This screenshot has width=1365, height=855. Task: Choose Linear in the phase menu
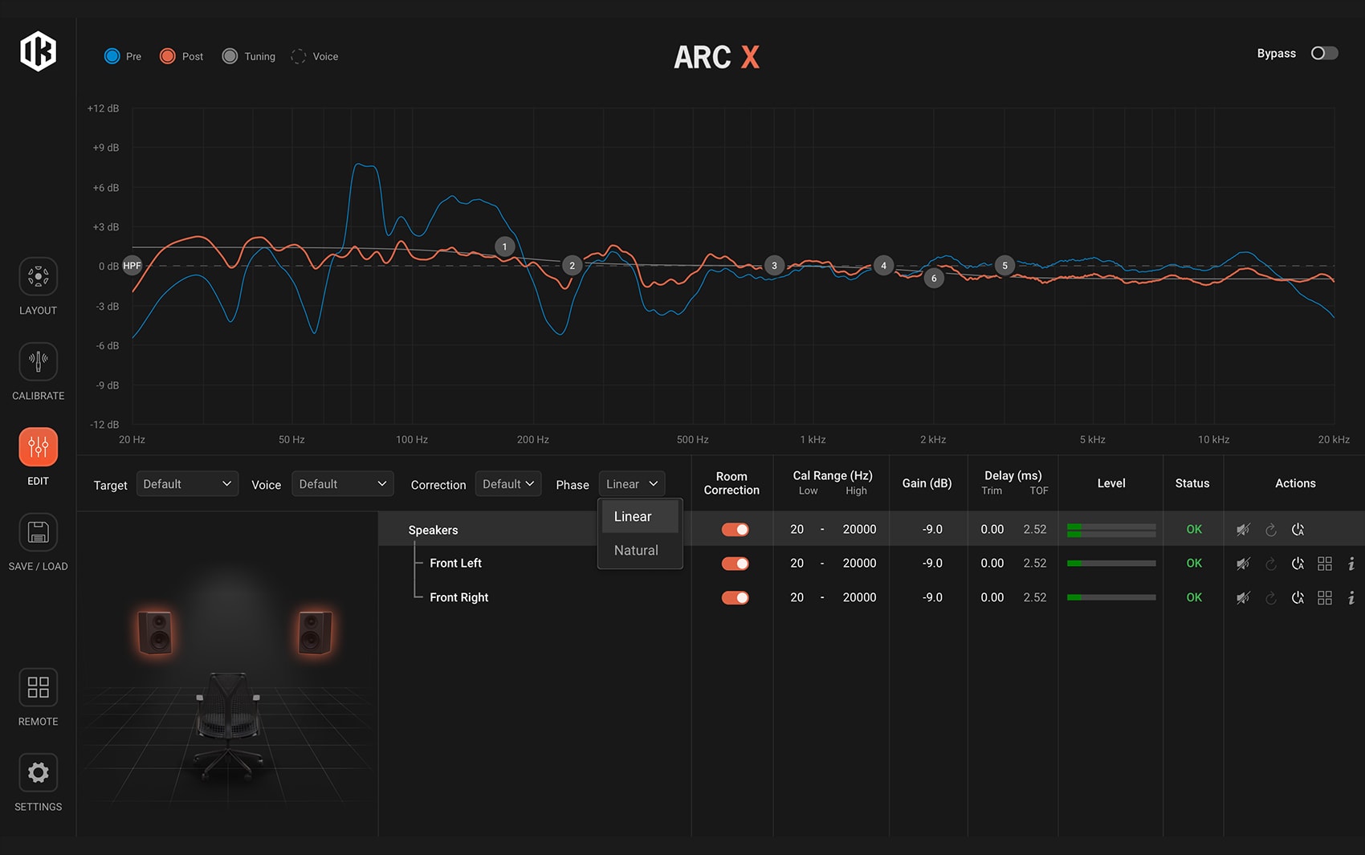[634, 517]
